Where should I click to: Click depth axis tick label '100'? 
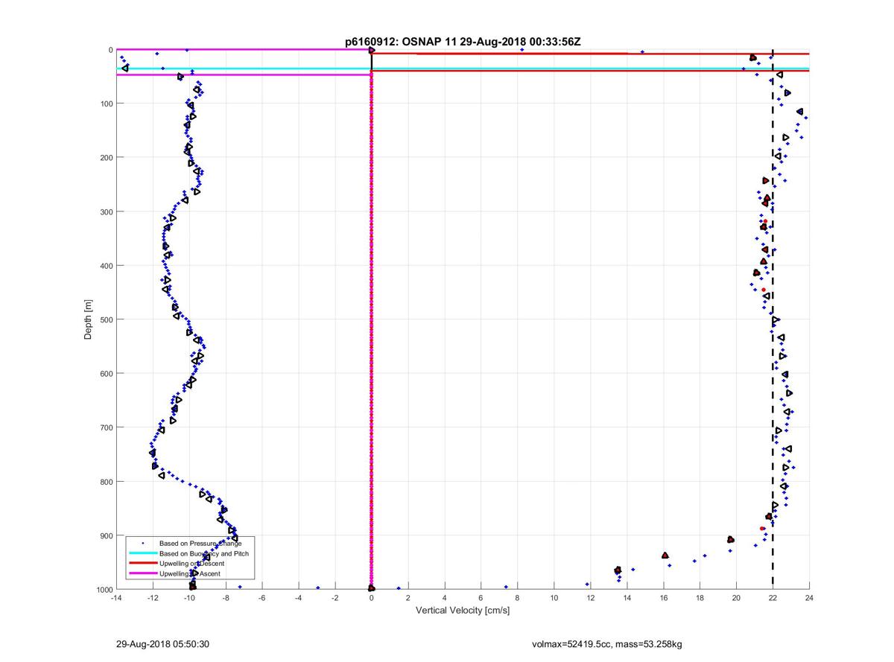click(x=107, y=104)
